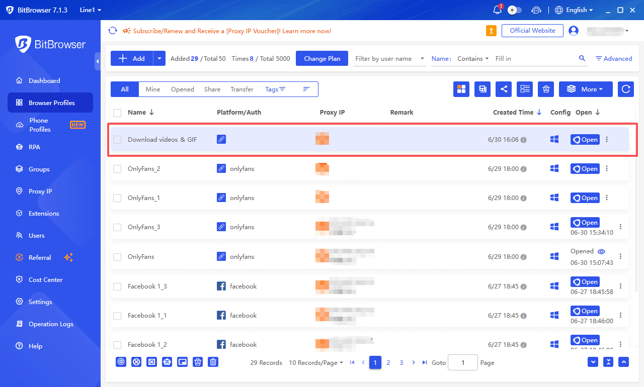Screen dimensions: 644x387
Task: Open the English language dropdown
Action: (574, 10)
